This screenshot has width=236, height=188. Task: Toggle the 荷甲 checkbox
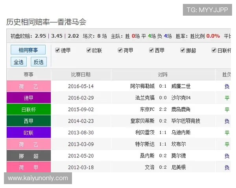[x=120, y=50]
